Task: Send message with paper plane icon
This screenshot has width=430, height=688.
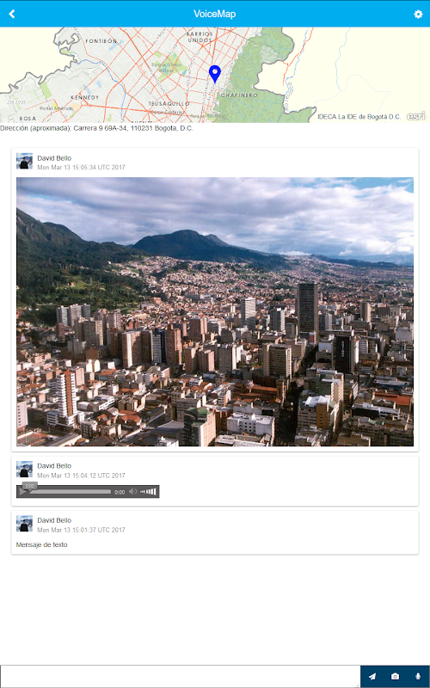Action: click(x=372, y=676)
